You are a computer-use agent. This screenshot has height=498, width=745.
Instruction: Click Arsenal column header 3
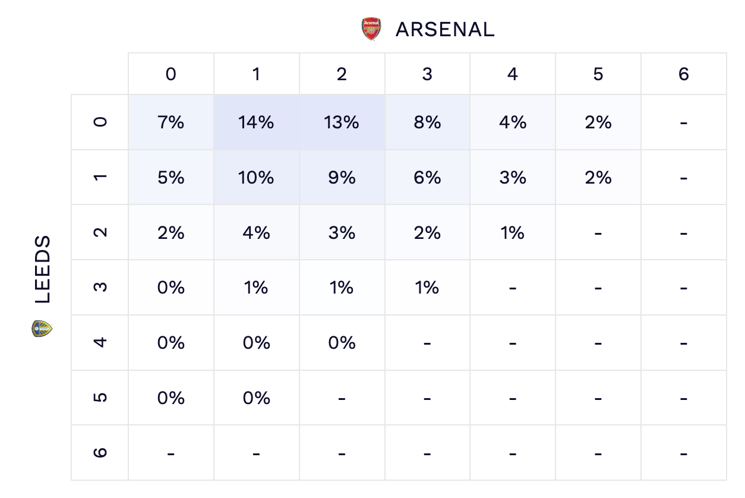427,74
